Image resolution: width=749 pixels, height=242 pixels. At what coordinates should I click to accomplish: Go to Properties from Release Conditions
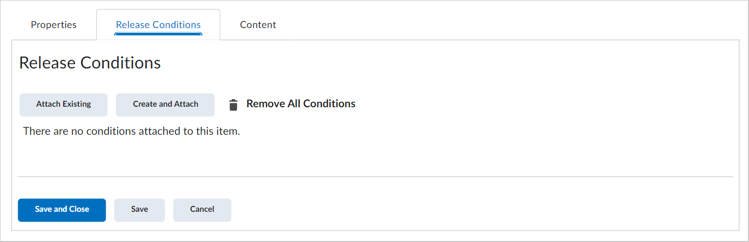53,25
